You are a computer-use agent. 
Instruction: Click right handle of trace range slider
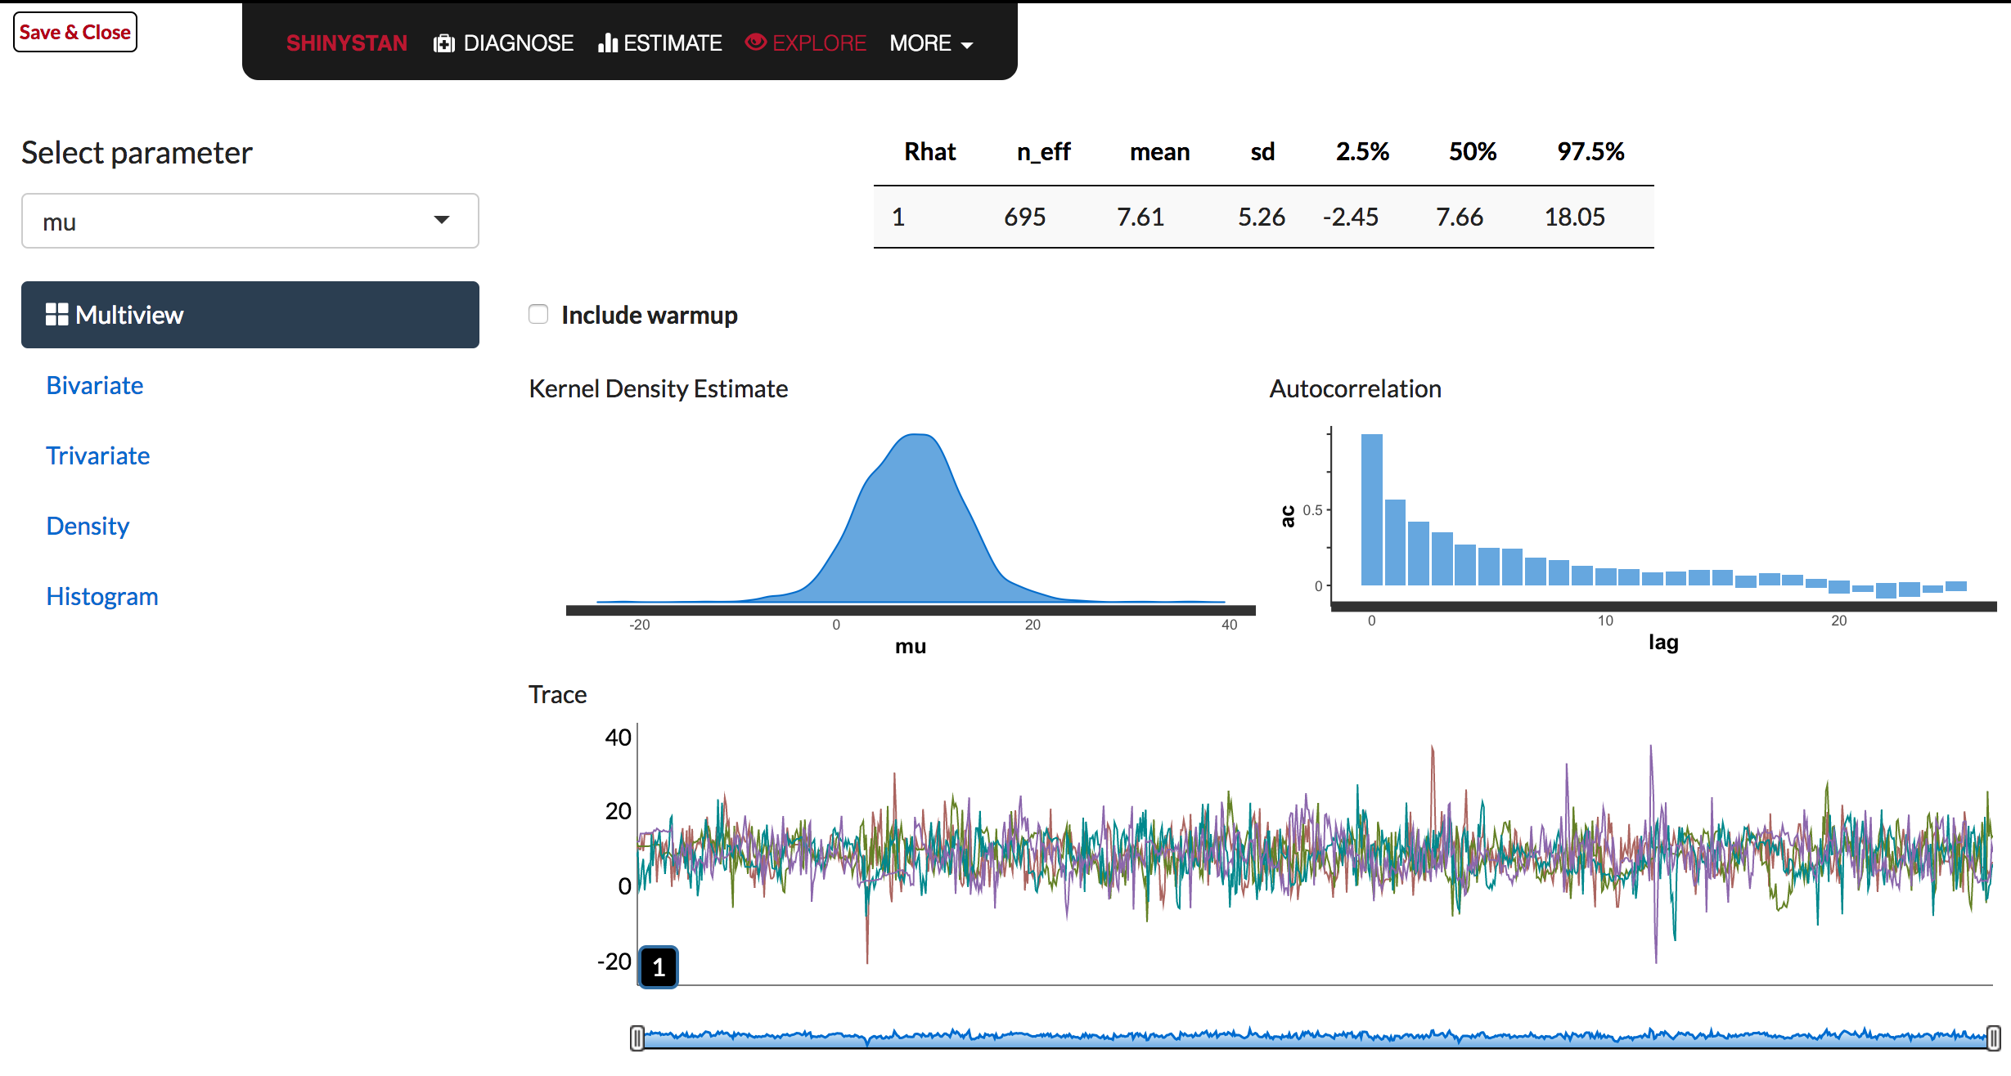(1993, 1038)
